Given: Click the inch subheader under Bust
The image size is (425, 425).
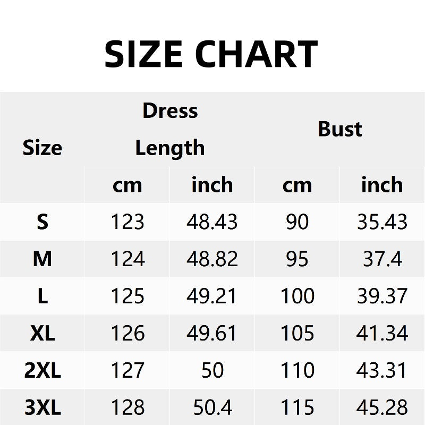Looking at the screenshot, I should (382, 185).
